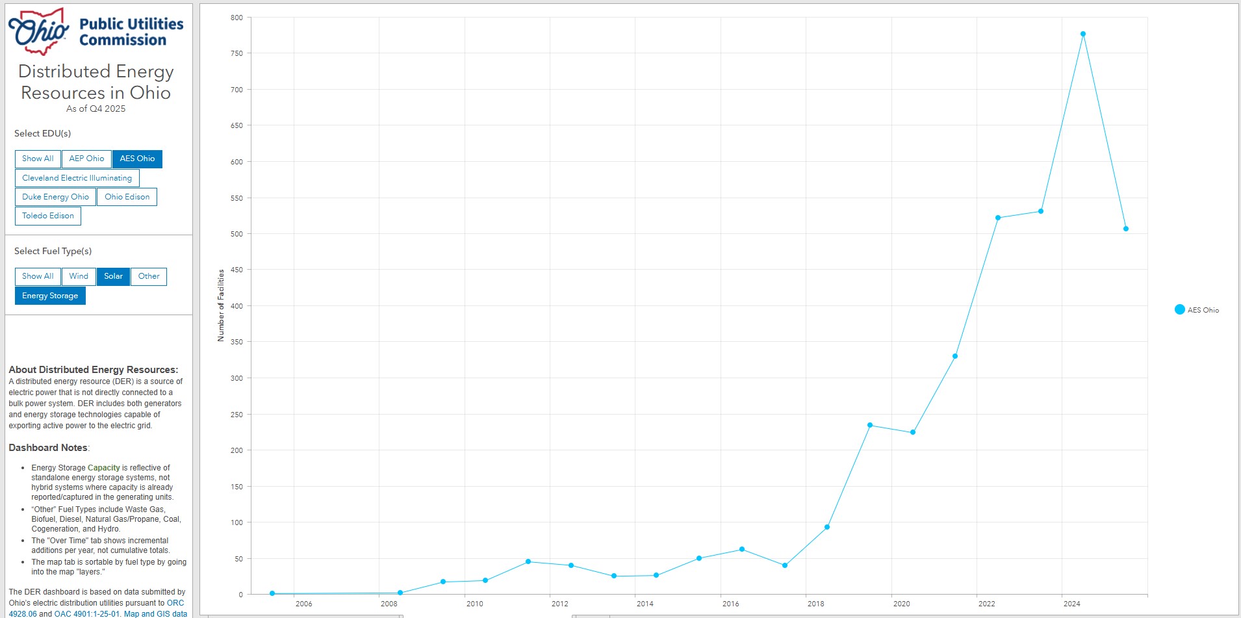Turn off the Energy Storage filter

tap(50, 296)
